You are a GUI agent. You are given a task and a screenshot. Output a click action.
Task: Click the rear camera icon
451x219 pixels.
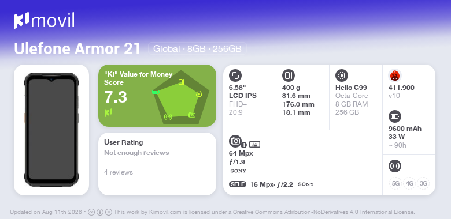[x=235, y=141]
